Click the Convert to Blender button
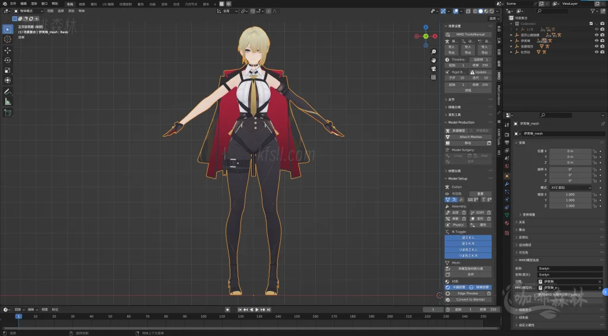Viewport: 608px width, 336px height. click(468, 300)
